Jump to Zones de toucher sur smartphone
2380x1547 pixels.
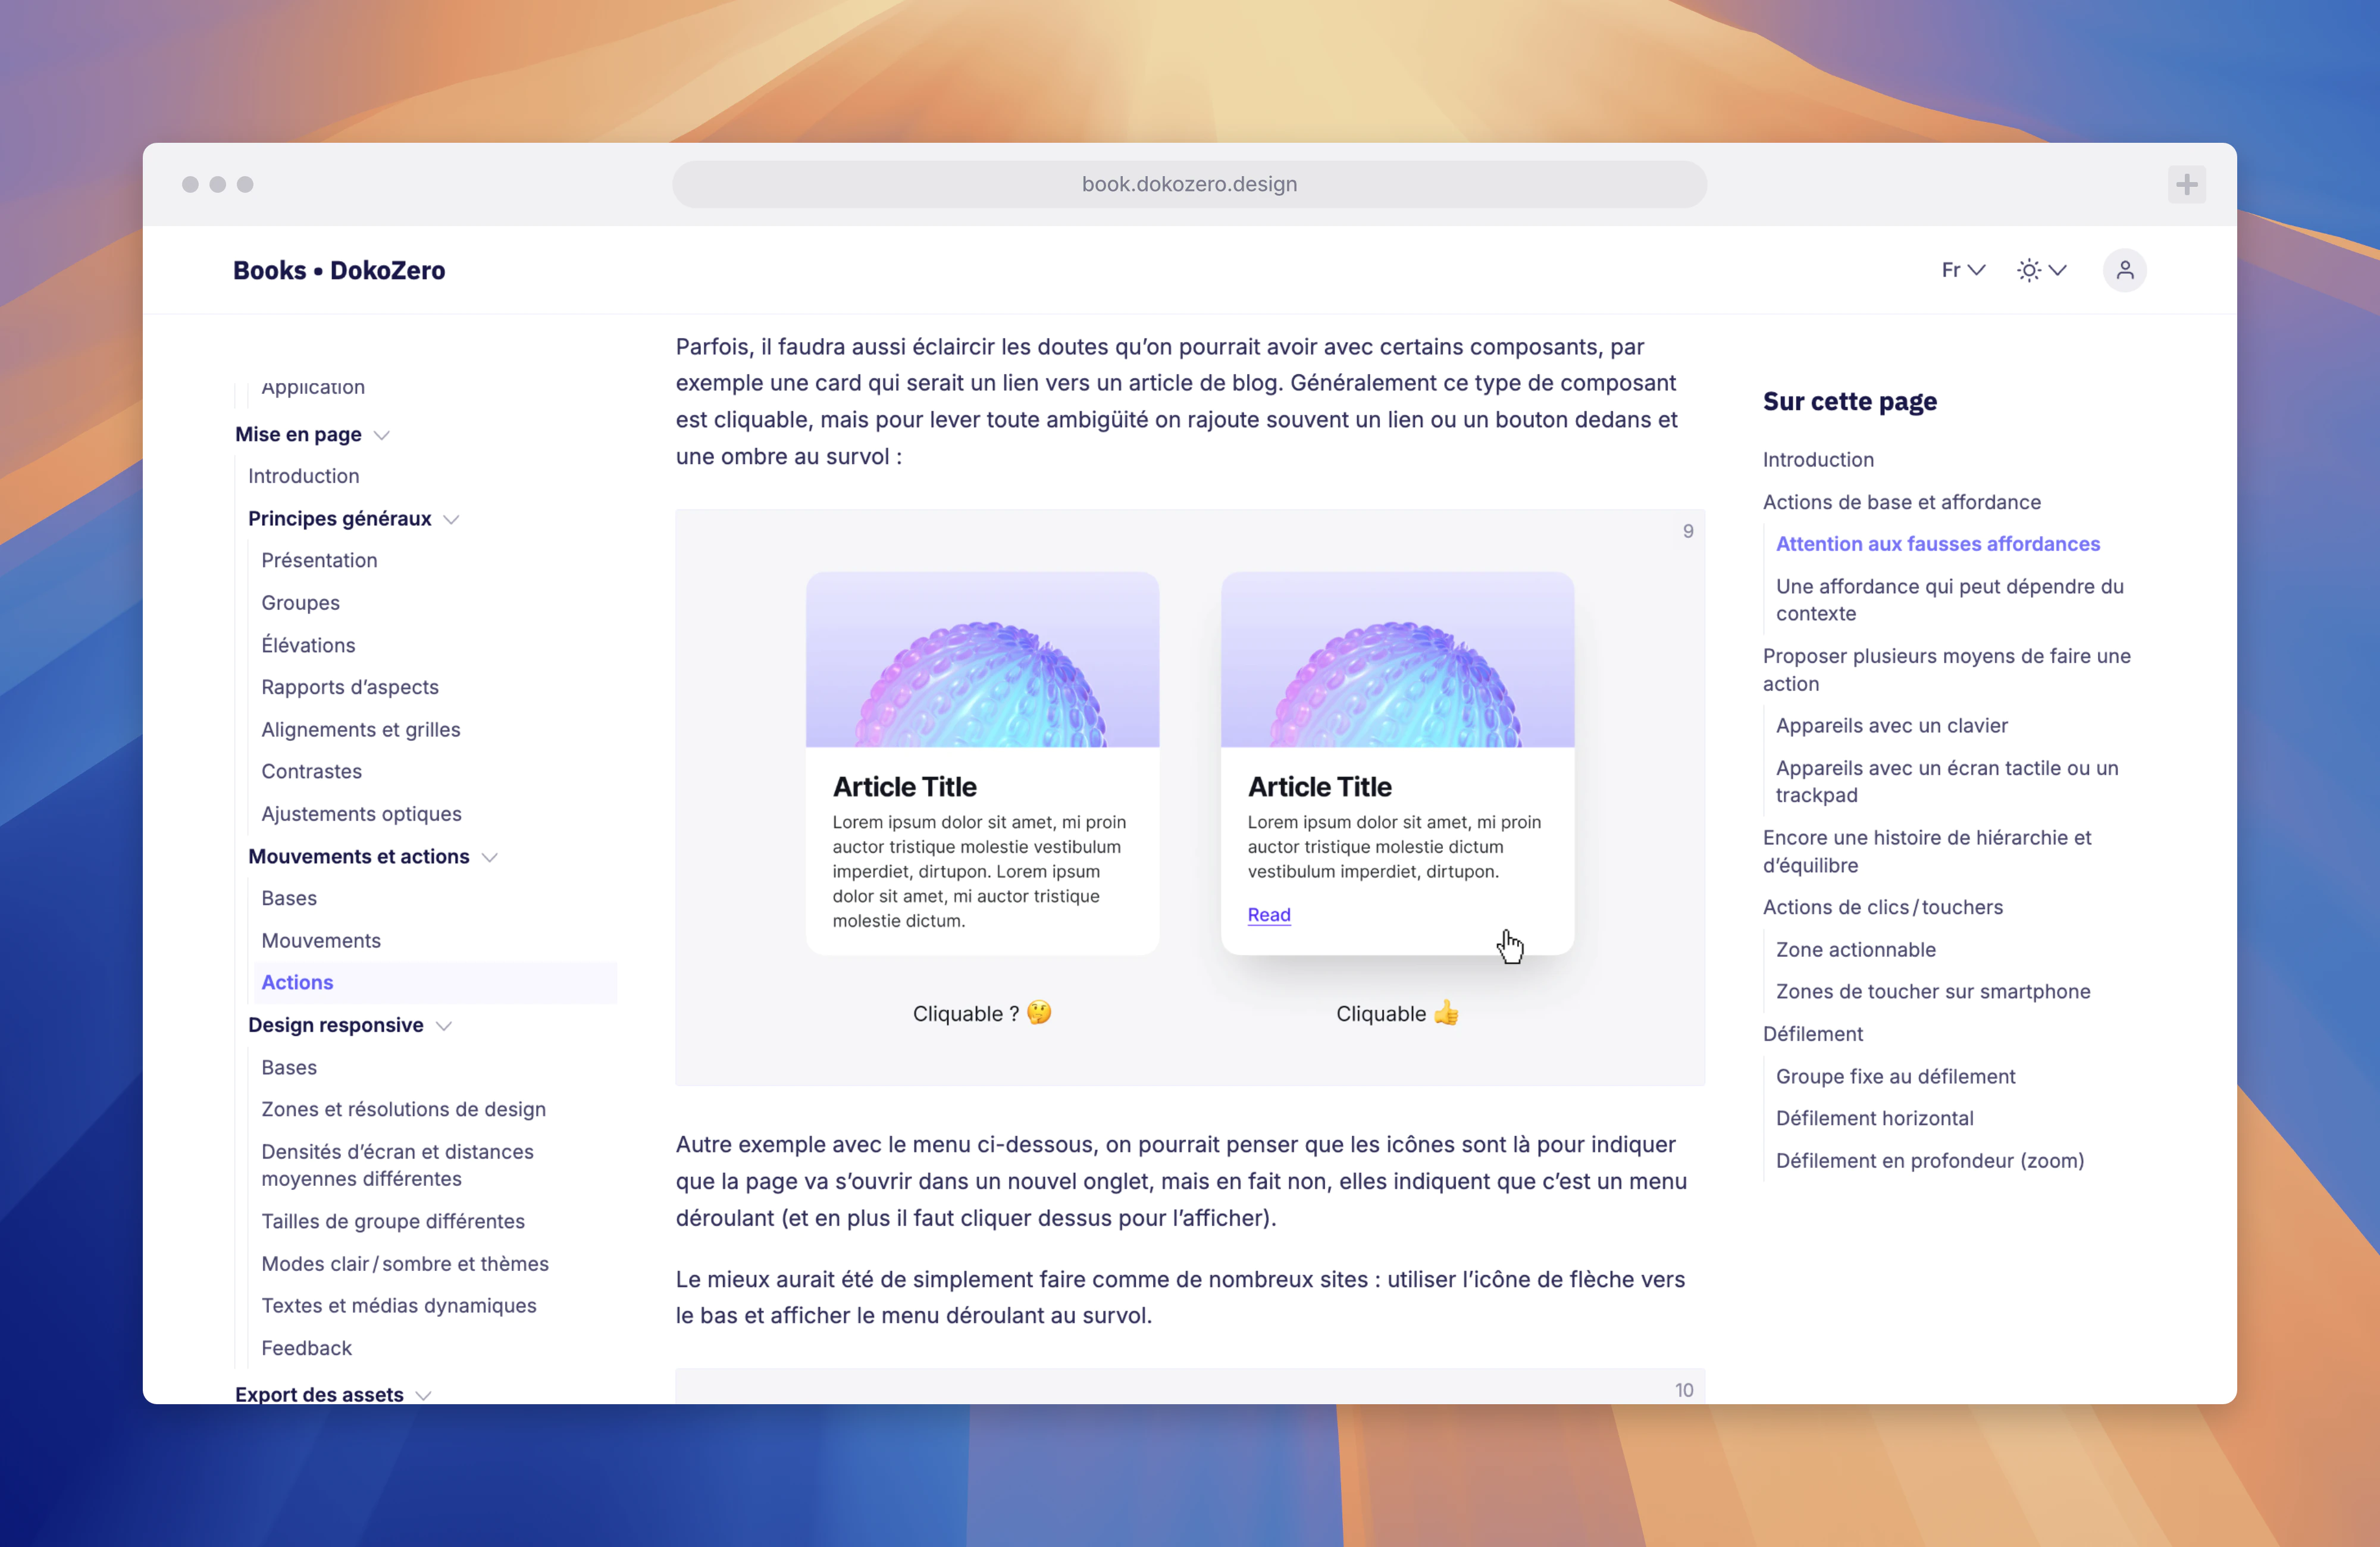pos(1932,991)
